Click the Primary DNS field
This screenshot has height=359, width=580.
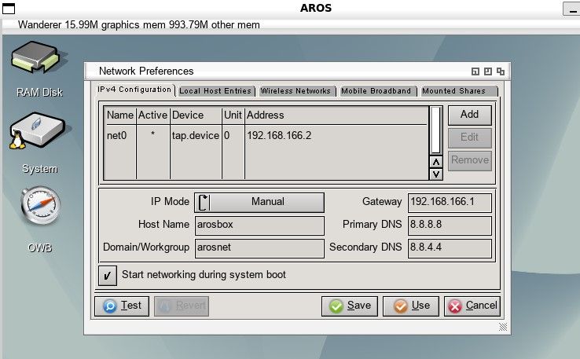450,225
